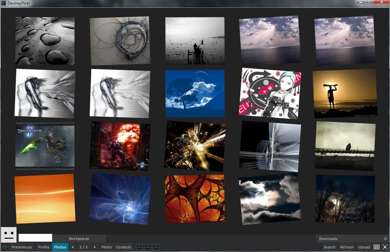390x252 pixels.
Task: Click the first small face icon
Action: tap(139, 247)
